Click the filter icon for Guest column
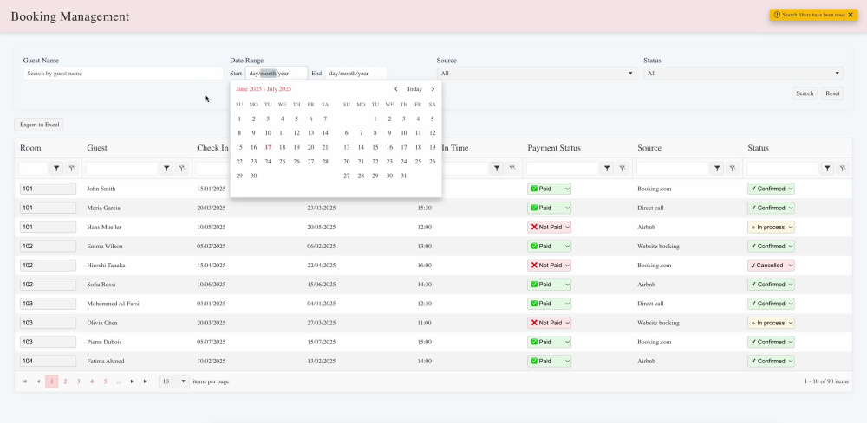The width and height of the screenshot is (867, 423). [166, 169]
